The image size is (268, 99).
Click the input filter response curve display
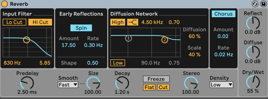(27, 42)
